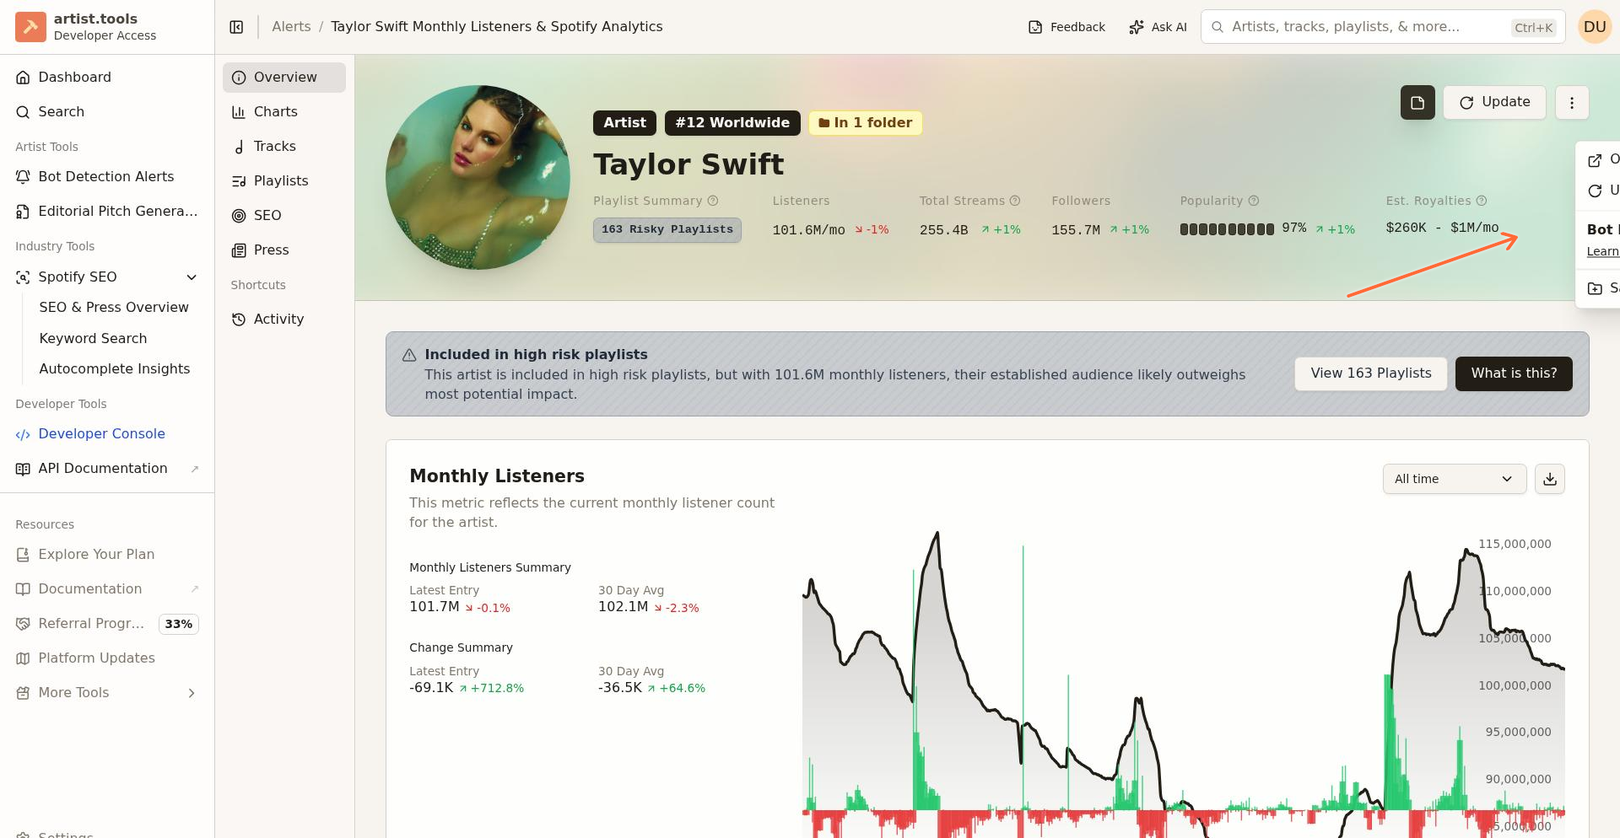Download Monthly Listeners chart data
Screen dimensions: 1620x838
[1550, 479]
